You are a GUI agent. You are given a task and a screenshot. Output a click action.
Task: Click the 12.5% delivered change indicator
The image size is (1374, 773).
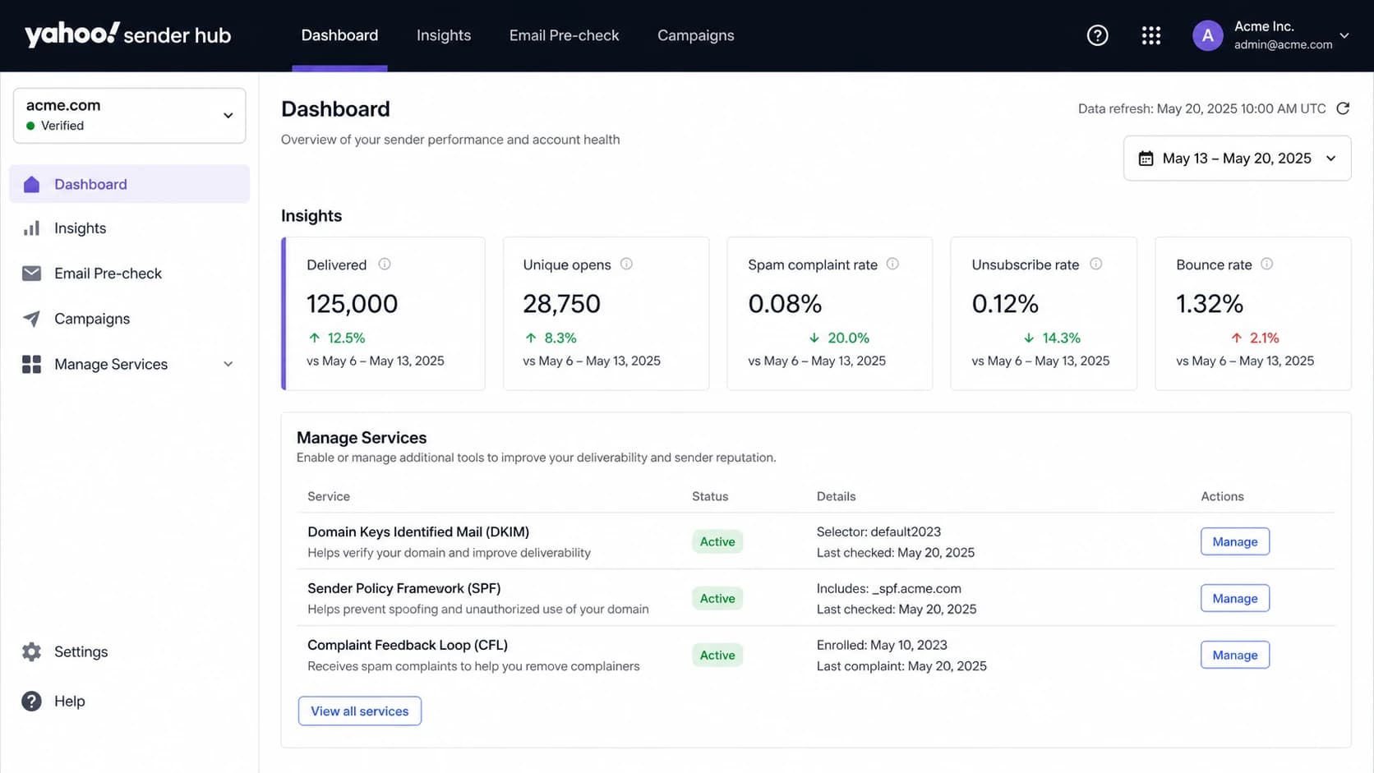[336, 338]
